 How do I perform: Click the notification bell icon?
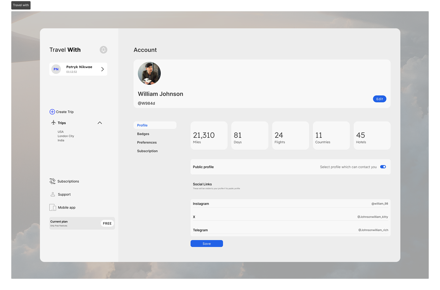pyautogui.click(x=103, y=50)
